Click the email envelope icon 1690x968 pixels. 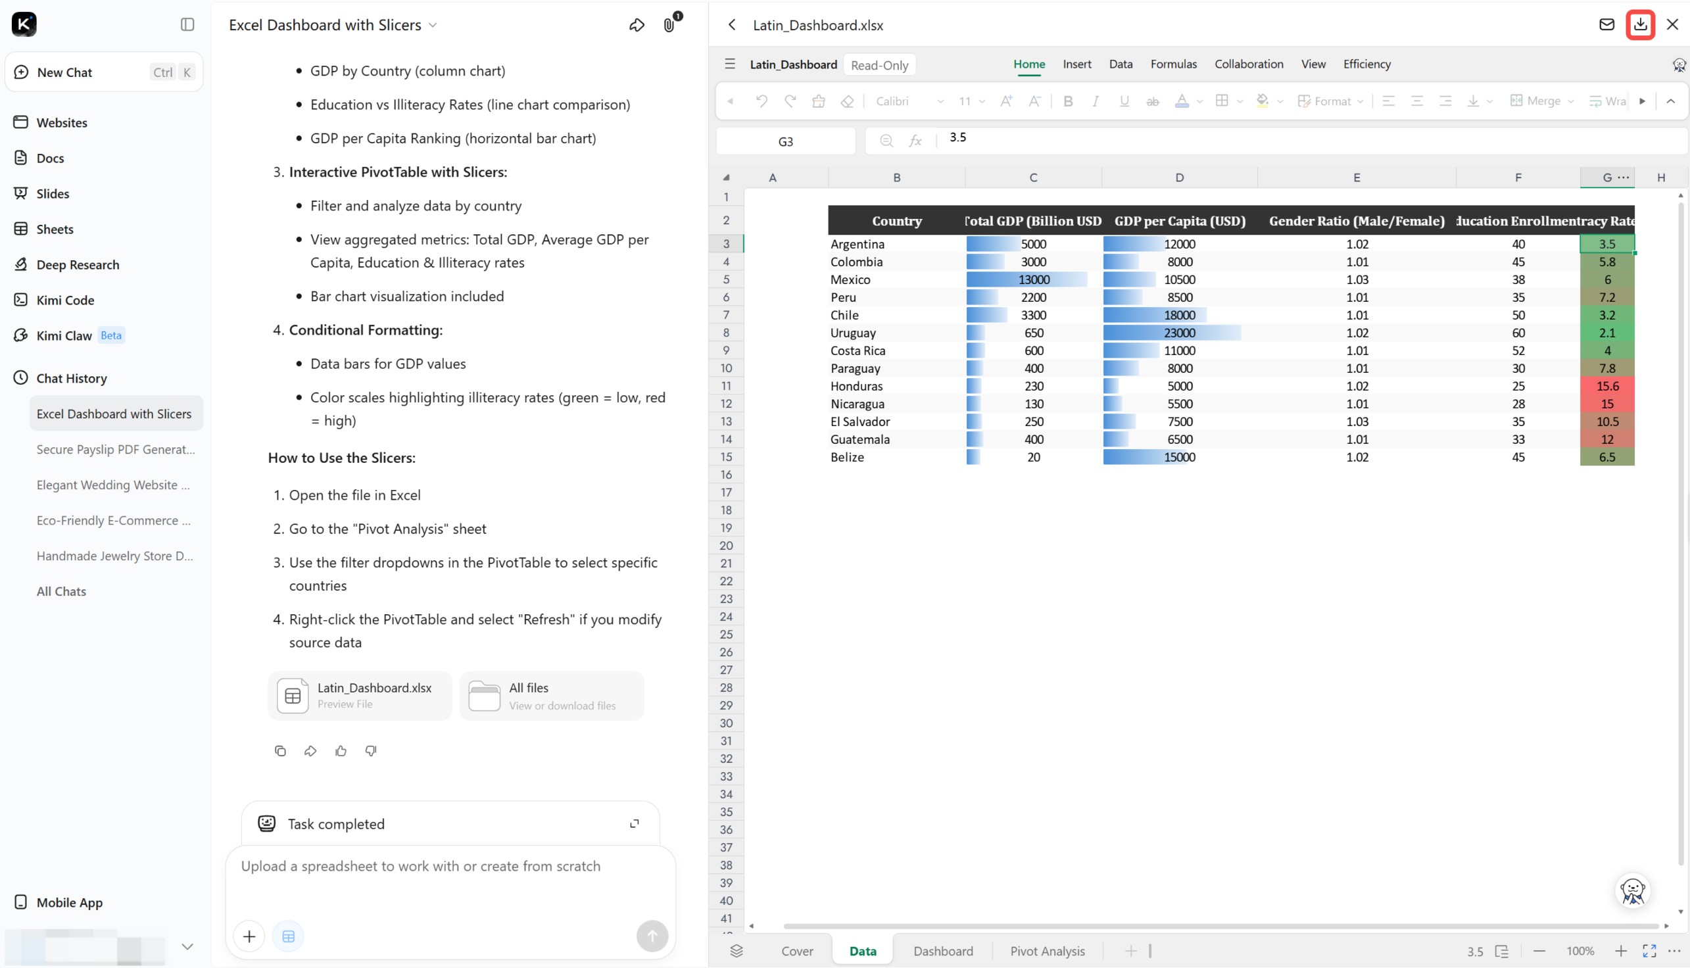tap(1606, 24)
